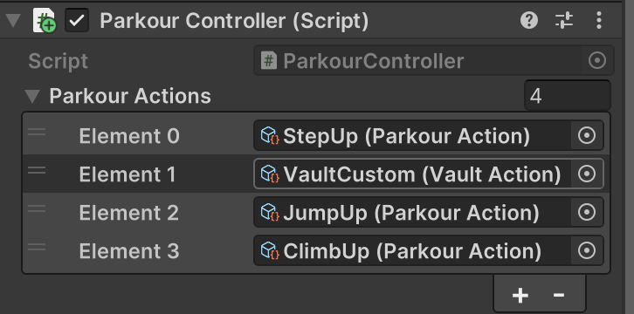Select the Element 0 drag handle
Screen dimensions: 634x314
tap(37, 132)
